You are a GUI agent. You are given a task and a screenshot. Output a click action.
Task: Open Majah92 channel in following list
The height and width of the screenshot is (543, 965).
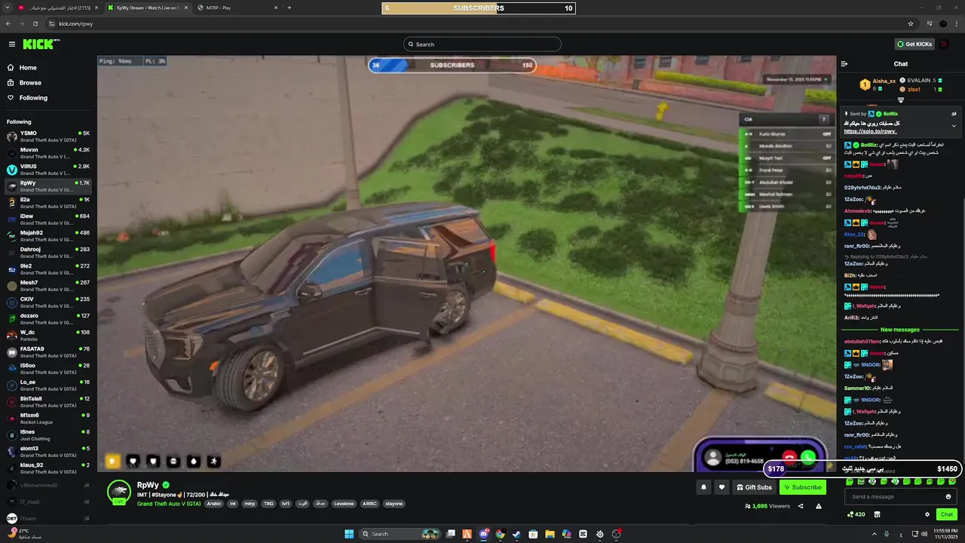pyautogui.click(x=48, y=236)
